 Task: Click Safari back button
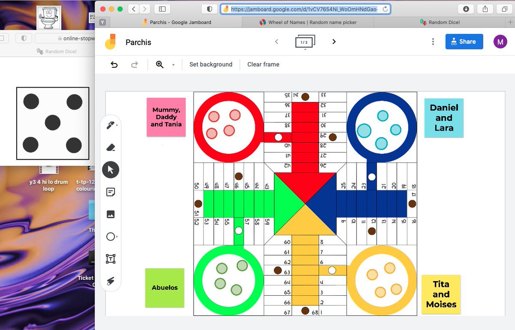coord(133,9)
